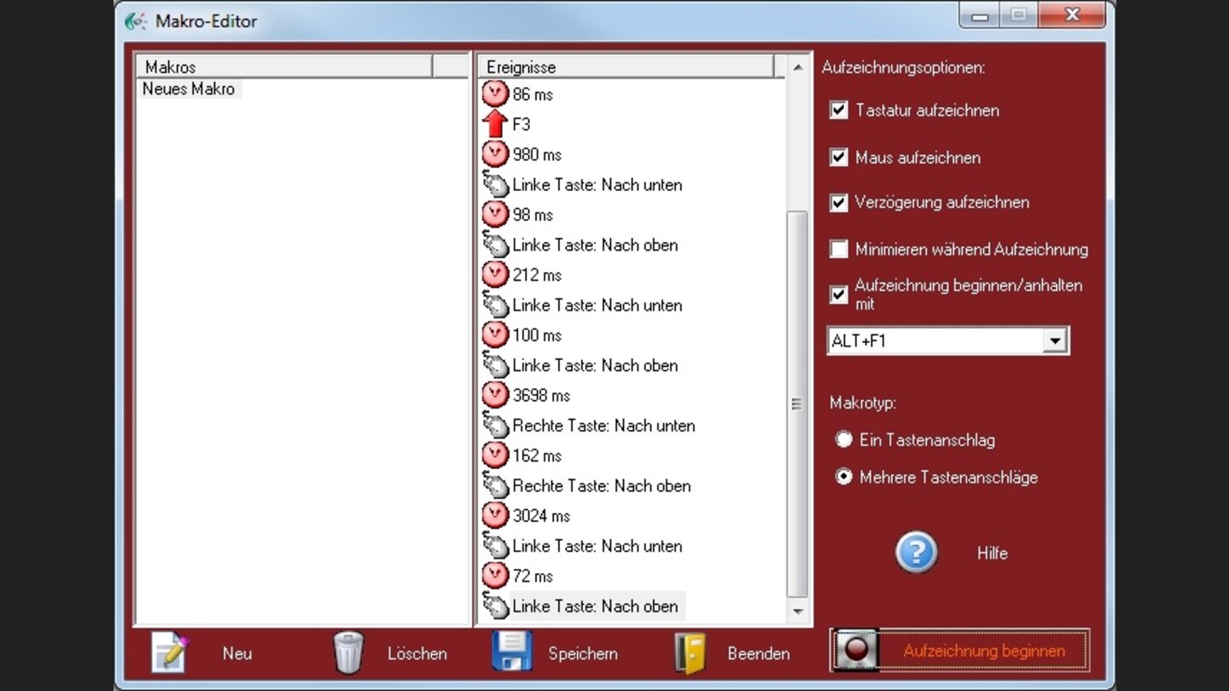Screen dimensions: 1229x691
Task: Select Mehrere Tastenanschläge radio button
Action: point(844,477)
